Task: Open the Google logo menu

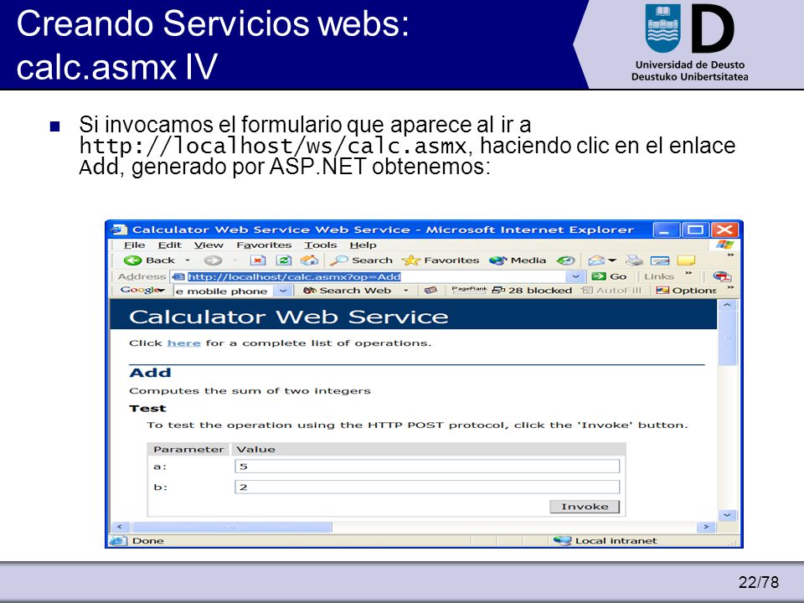Action: (x=142, y=291)
